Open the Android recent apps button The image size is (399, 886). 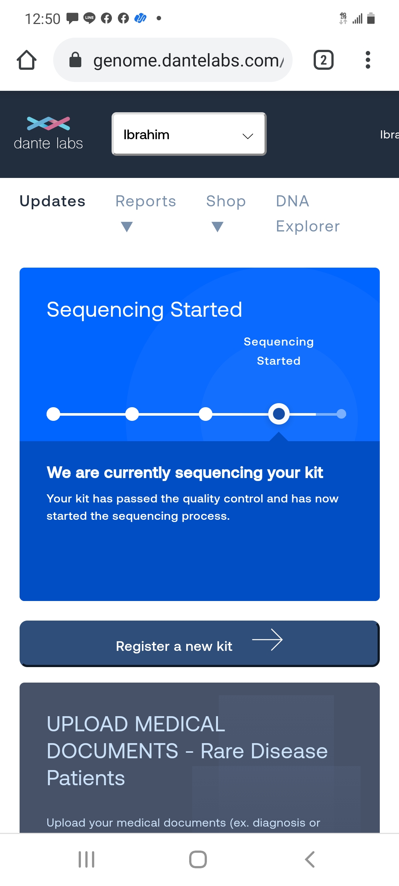(86, 859)
